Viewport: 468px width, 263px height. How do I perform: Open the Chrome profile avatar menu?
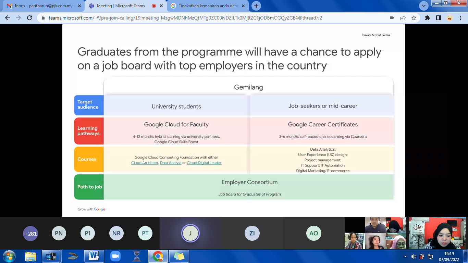click(449, 18)
